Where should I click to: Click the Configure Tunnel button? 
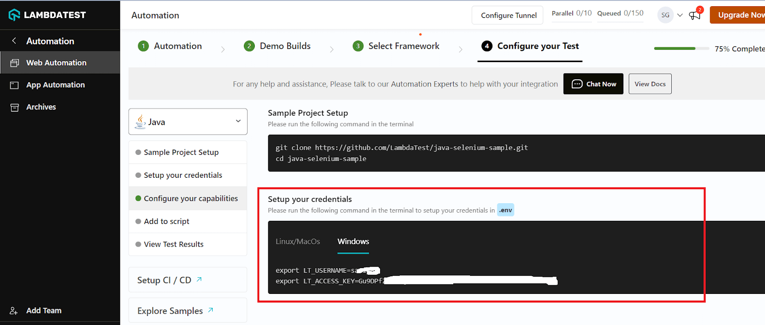(x=508, y=15)
